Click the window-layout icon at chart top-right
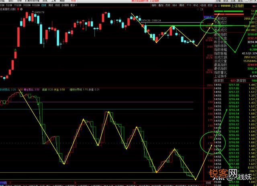The image size is (257, 186). 202,9
